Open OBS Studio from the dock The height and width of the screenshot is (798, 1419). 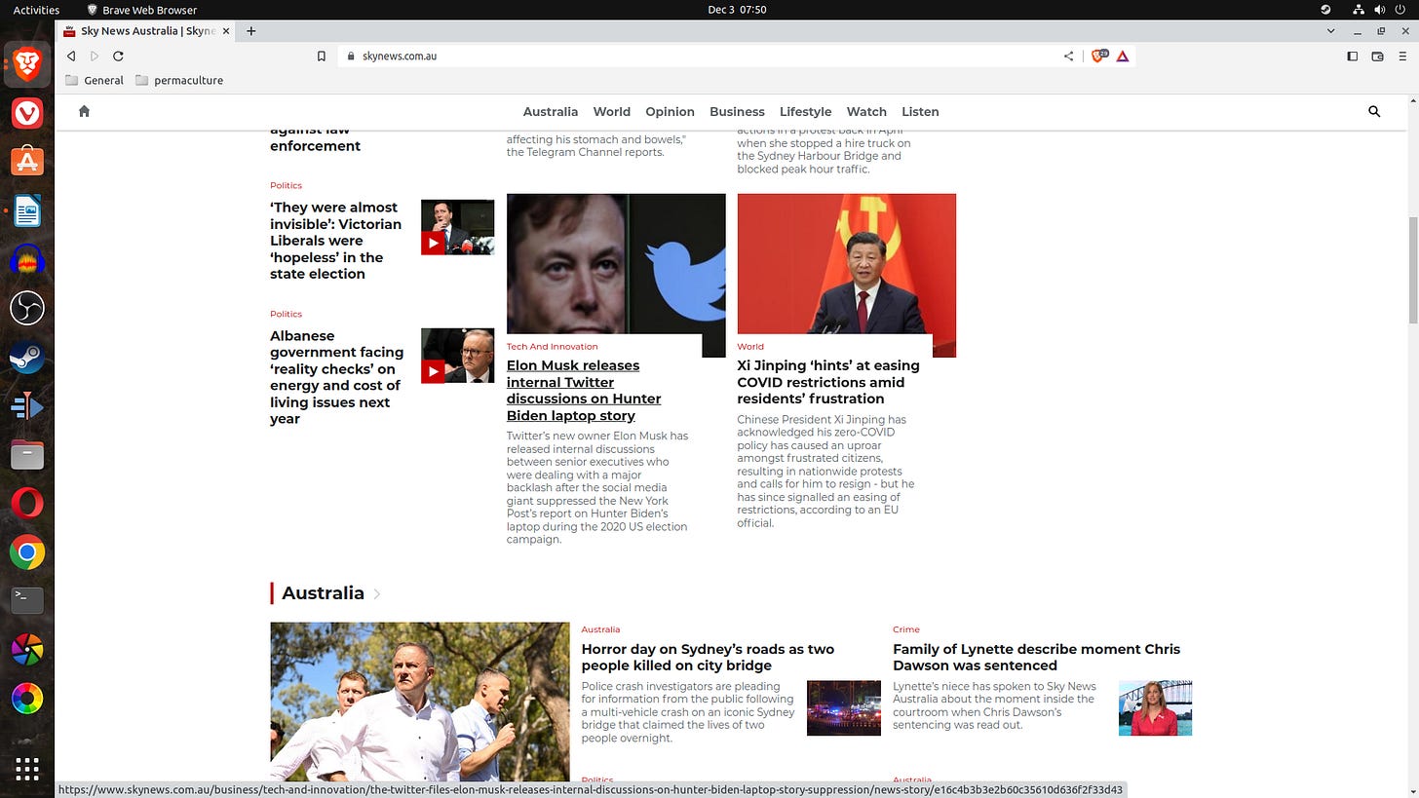27,308
